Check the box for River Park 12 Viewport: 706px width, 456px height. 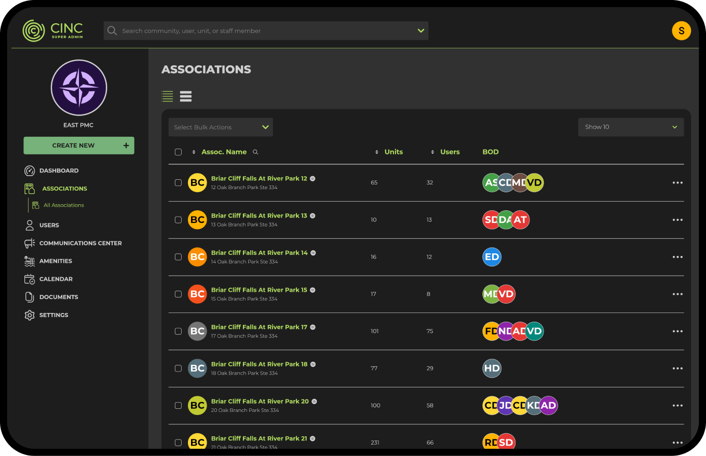178,182
